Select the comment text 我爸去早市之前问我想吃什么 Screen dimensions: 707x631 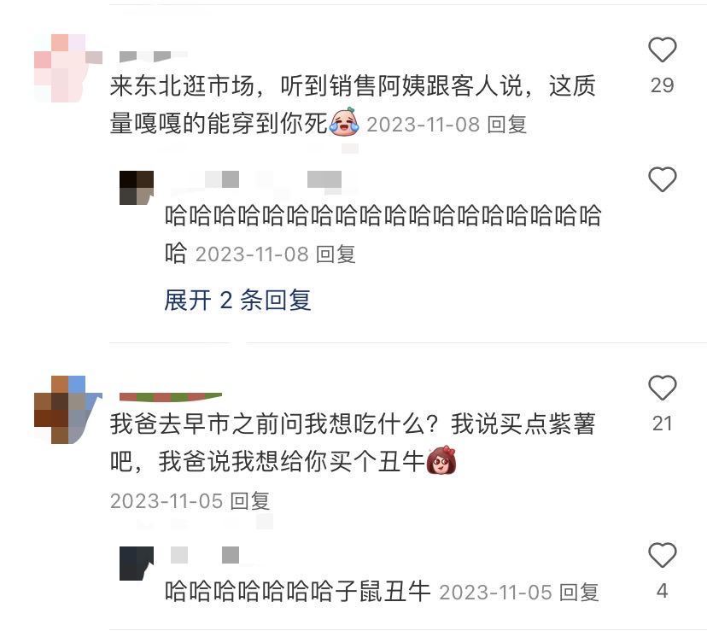pyautogui.click(x=275, y=424)
